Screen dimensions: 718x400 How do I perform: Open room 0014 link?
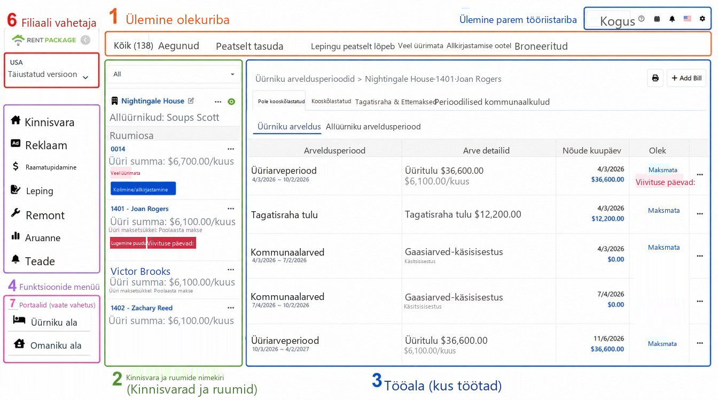(118, 149)
